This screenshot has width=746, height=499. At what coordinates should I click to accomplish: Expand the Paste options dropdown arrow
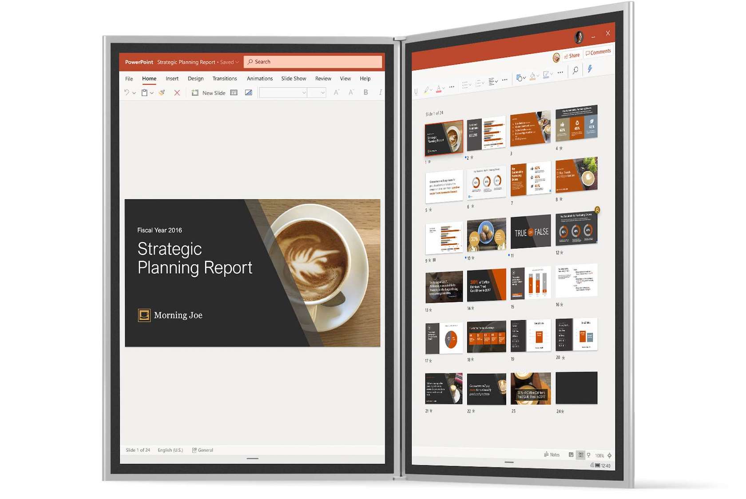point(152,93)
